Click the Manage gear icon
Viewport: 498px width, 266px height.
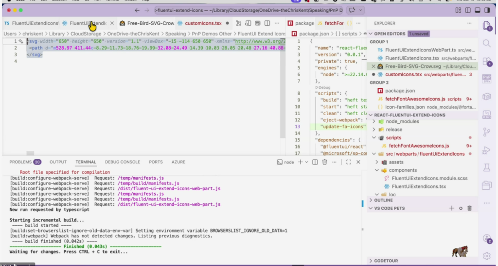coord(487,255)
